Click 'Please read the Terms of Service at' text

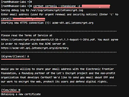pos(27,36)
